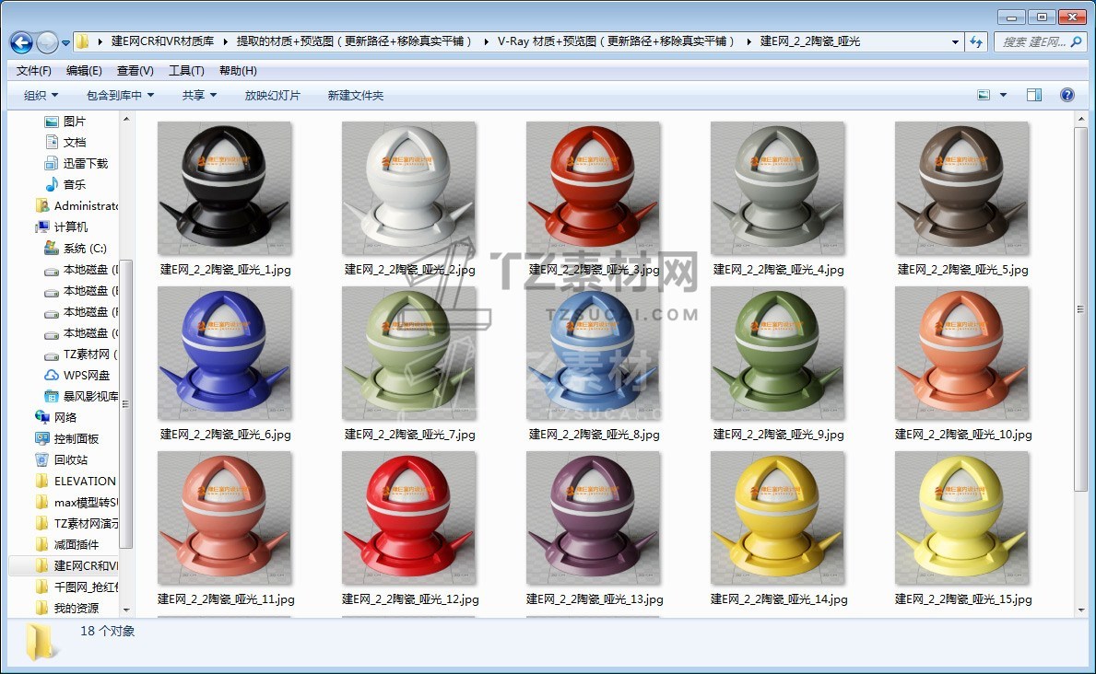Viewport: 1096px width, 674px height.
Task: Select 控制面板 in the sidebar
Action: [67, 438]
